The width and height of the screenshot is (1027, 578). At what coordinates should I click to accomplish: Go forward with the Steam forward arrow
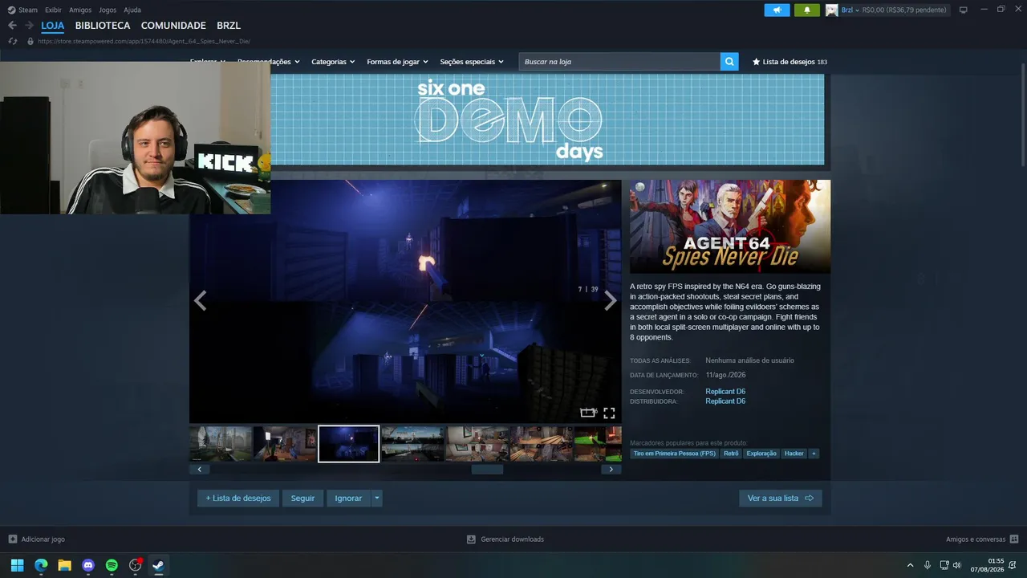pos(29,26)
